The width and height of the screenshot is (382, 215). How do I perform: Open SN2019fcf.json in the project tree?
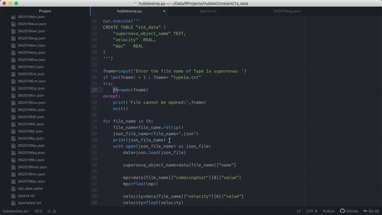point(31,67)
